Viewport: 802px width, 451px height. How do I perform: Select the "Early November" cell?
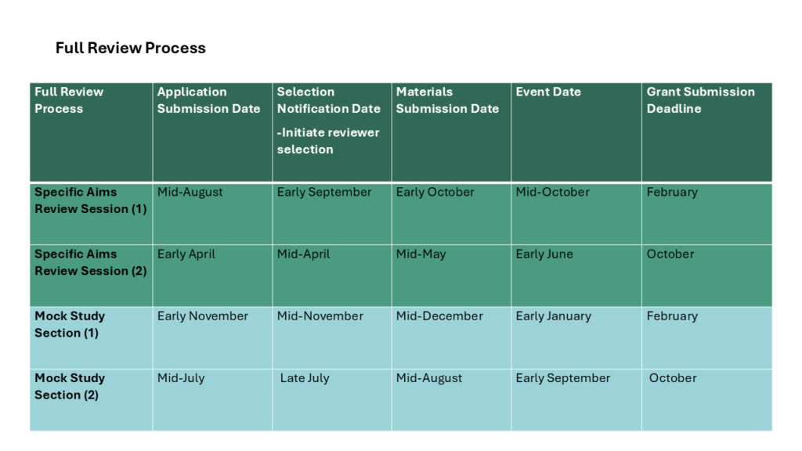202,316
